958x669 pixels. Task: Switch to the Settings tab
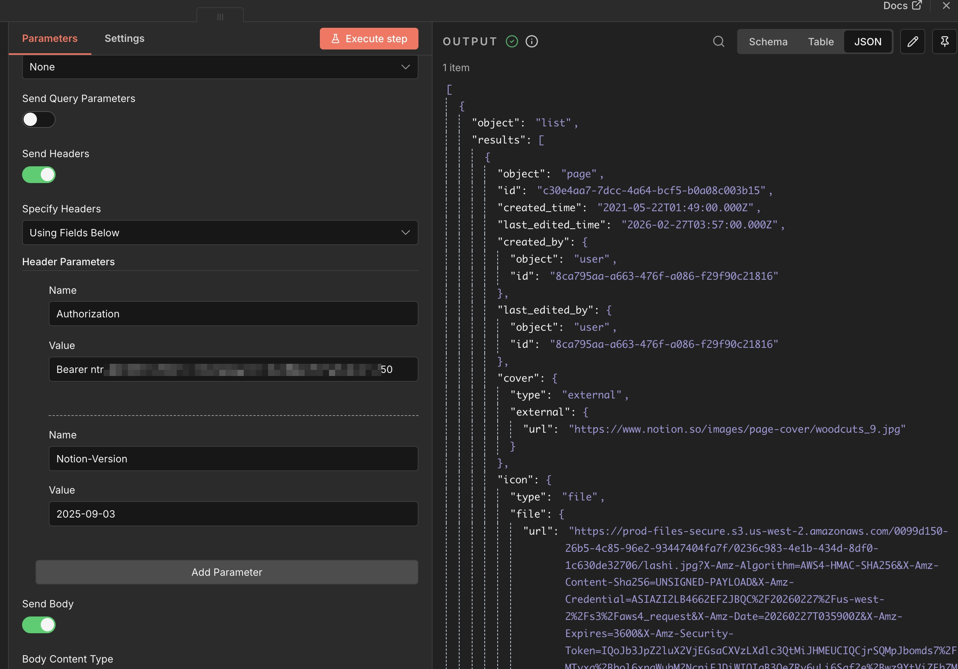point(125,38)
